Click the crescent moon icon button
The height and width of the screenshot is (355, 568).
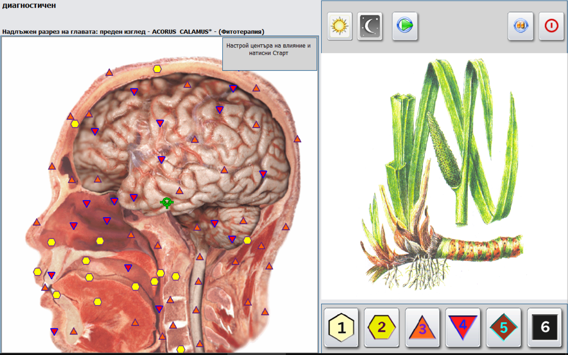(x=370, y=26)
